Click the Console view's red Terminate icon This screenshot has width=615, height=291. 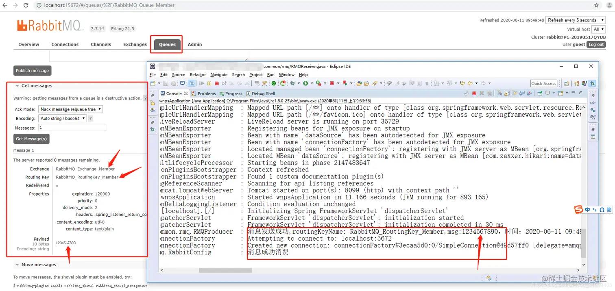(474, 93)
